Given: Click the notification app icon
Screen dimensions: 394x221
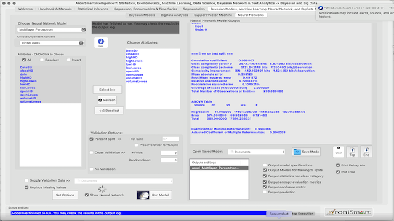Looking at the screenshot, I should click(321, 8).
